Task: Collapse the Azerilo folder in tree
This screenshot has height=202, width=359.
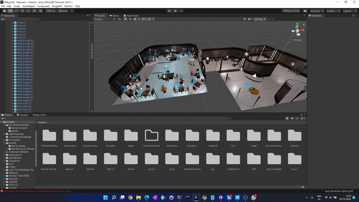Action: tap(4, 143)
